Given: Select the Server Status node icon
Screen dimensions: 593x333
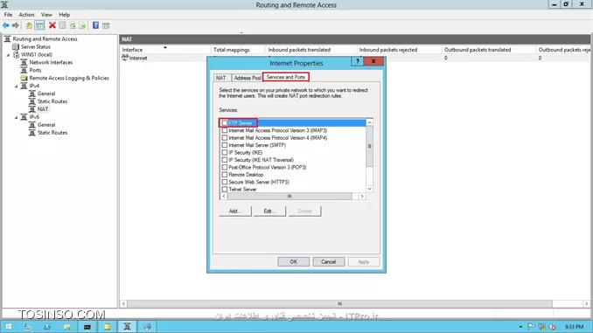Looking at the screenshot, I should coord(16,46).
